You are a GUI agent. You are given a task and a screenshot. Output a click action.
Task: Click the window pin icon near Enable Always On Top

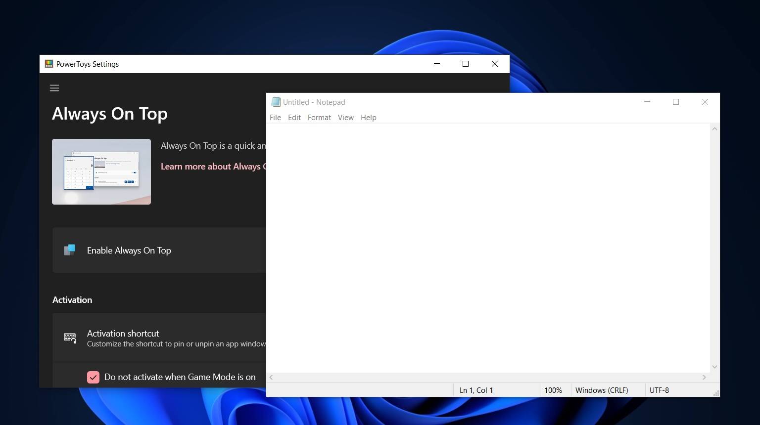69,250
